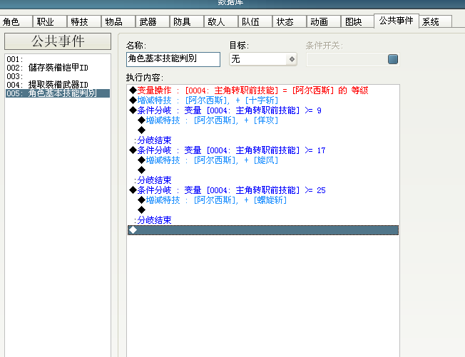
Task: Switch to the 角色 tab
Action: click(16, 21)
